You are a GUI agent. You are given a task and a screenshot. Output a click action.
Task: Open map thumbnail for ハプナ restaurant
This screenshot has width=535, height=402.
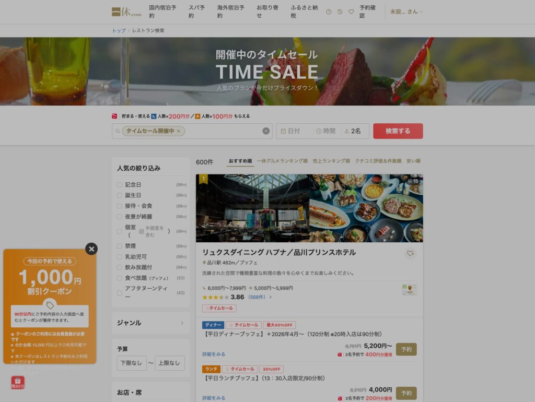pos(409,290)
